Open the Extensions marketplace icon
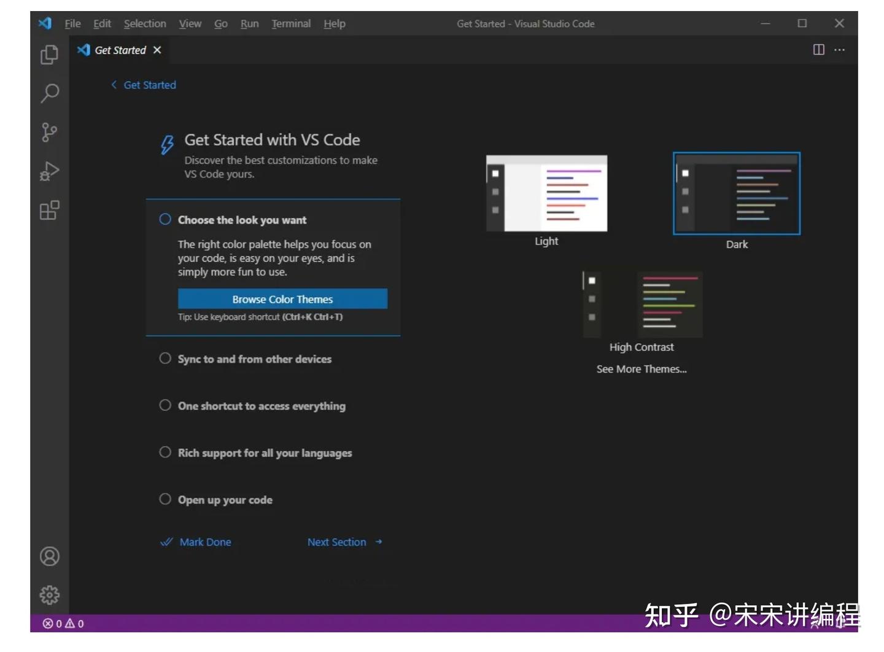 point(49,211)
